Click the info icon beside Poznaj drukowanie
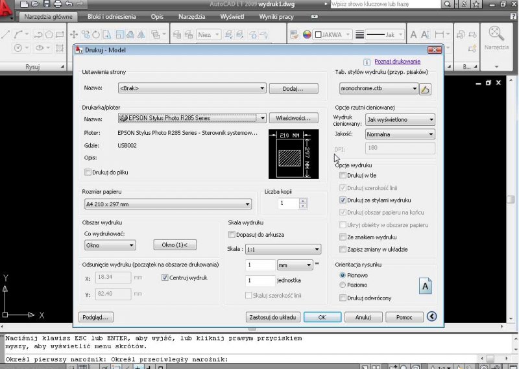Screen dimensions: 519x369 pos(367,62)
